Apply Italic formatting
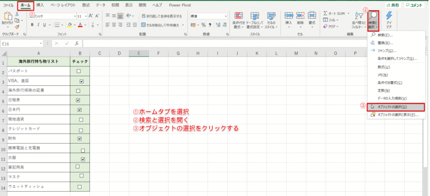The width and height of the screenshot is (430, 196). [38, 25]
